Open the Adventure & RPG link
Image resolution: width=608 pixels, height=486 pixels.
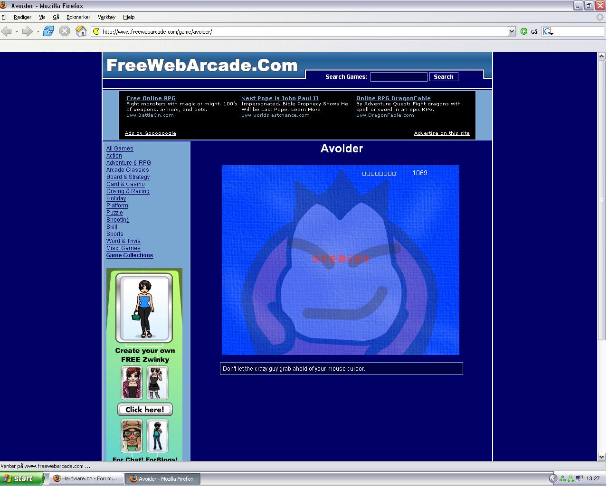(129, 163)
